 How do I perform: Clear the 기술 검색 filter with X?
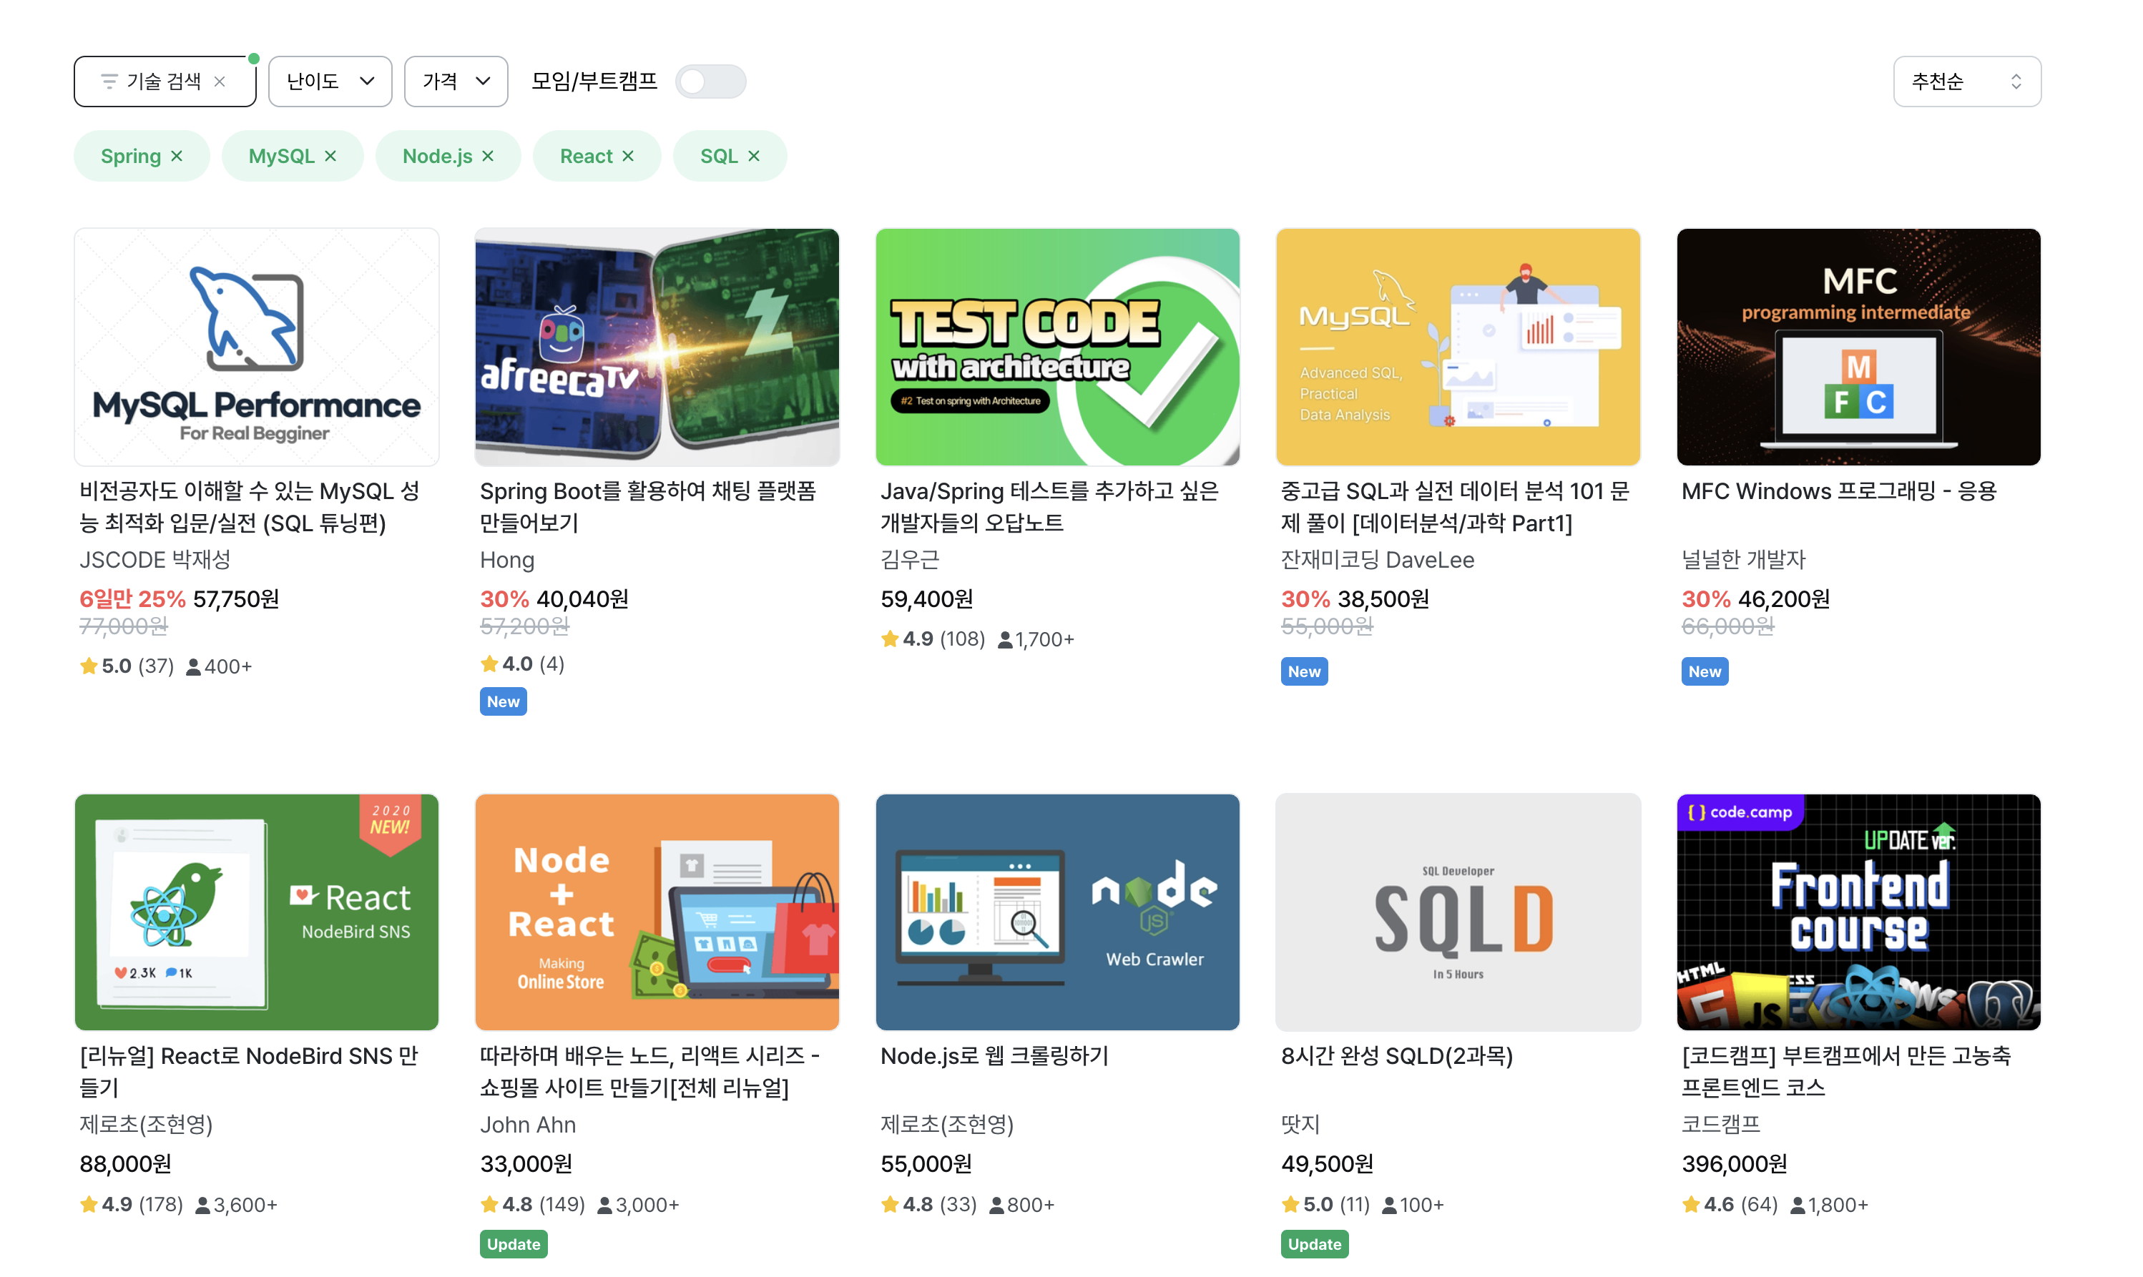pos(220,82)
